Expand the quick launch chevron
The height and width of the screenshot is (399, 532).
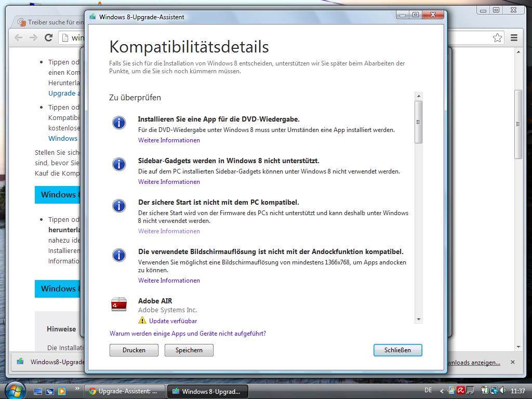click(77, 388)
